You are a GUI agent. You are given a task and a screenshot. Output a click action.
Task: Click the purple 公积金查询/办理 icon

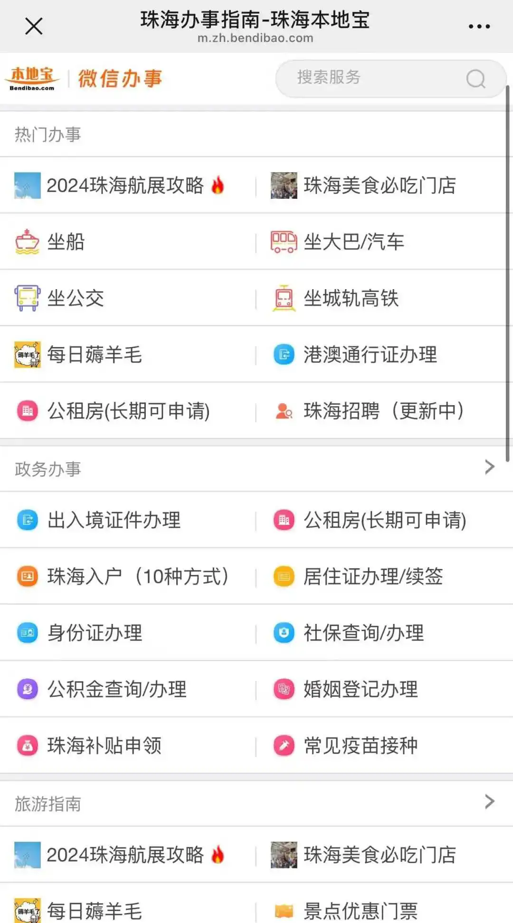tap(27, 689)
